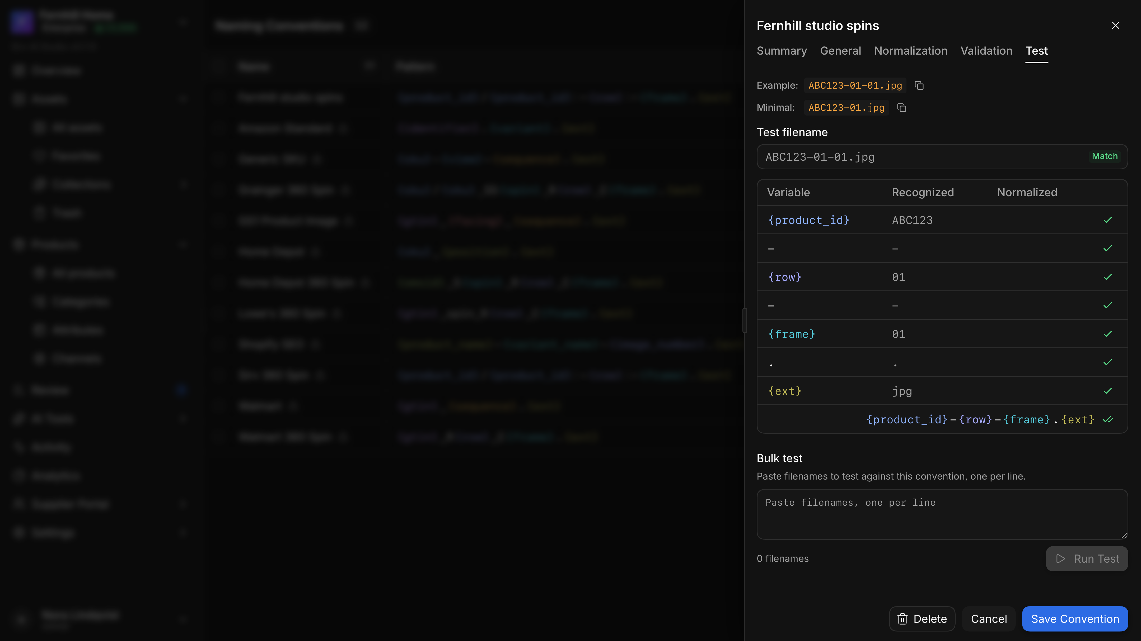Image resolution: width=1141 pixels, height=641 pixels.
Task: Switch to the General tab
Action: point(840,51)
